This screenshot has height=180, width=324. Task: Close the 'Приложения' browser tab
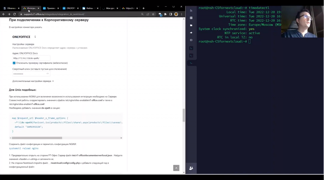click(58, 8)
